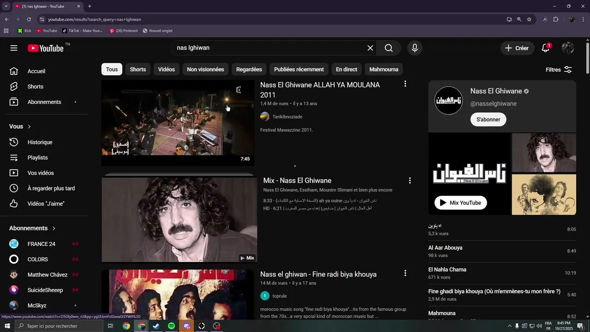Open the Fine radi biya khouya video title
590x332 pixels.
click(x=319, y=274)
